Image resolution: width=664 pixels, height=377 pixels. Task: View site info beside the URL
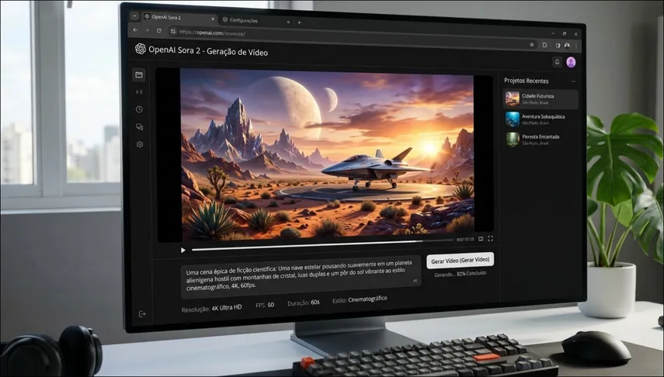172,31
